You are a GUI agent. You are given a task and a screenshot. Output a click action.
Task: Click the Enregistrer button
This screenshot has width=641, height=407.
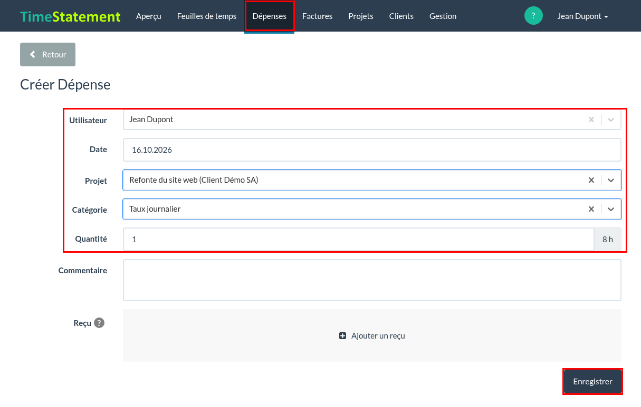coord(593,382)
